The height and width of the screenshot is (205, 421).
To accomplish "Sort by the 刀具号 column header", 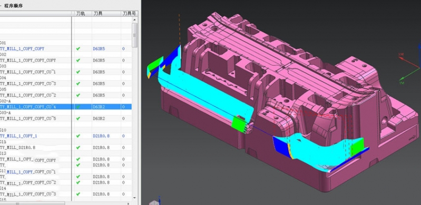I will [129, 13].
